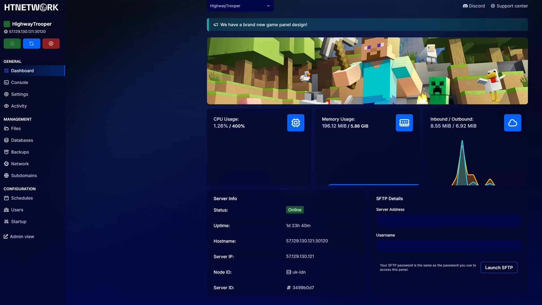Open the Activity page
The image size is (542, 305).
19,106
